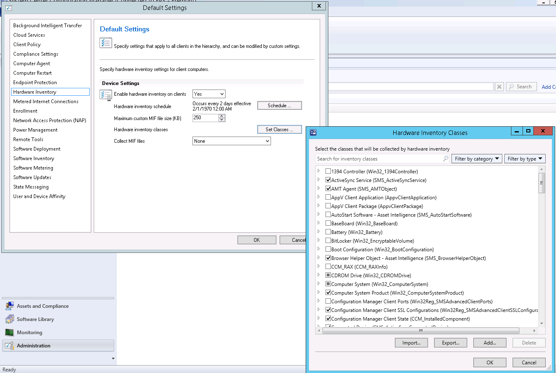Click the Schedule button

coord(279,106)
